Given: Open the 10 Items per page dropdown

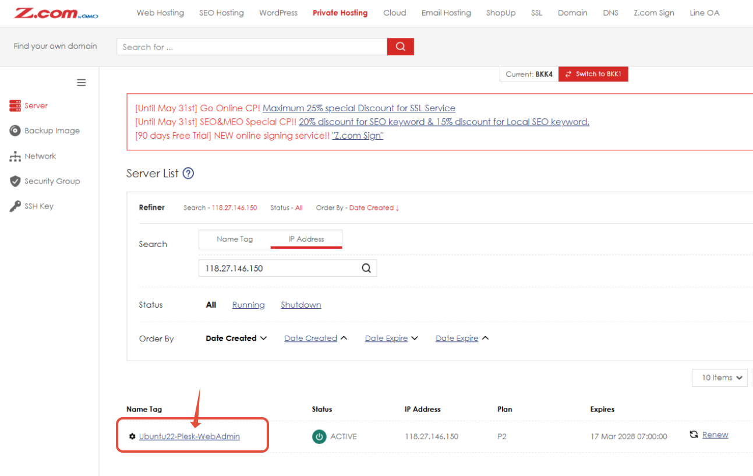Looking at the screenshot, I should 720,378.
